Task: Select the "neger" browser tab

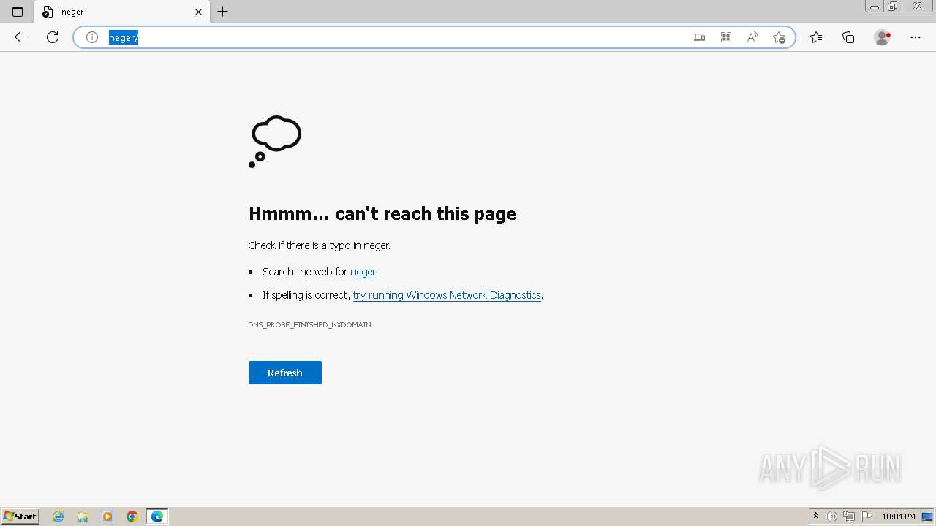Action: click(122, 12)
